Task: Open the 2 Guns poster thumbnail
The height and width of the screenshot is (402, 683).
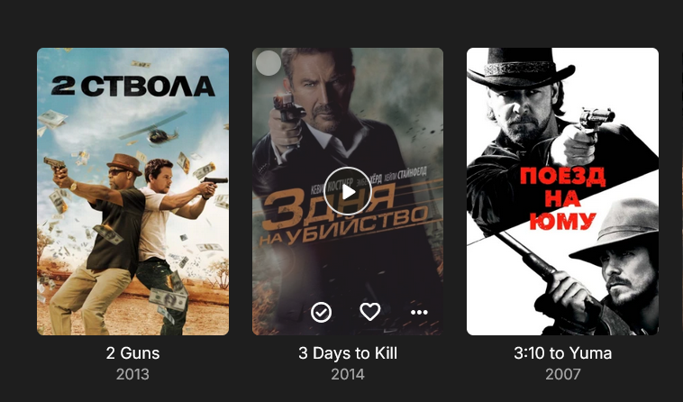Action: [x=132, y=191]
